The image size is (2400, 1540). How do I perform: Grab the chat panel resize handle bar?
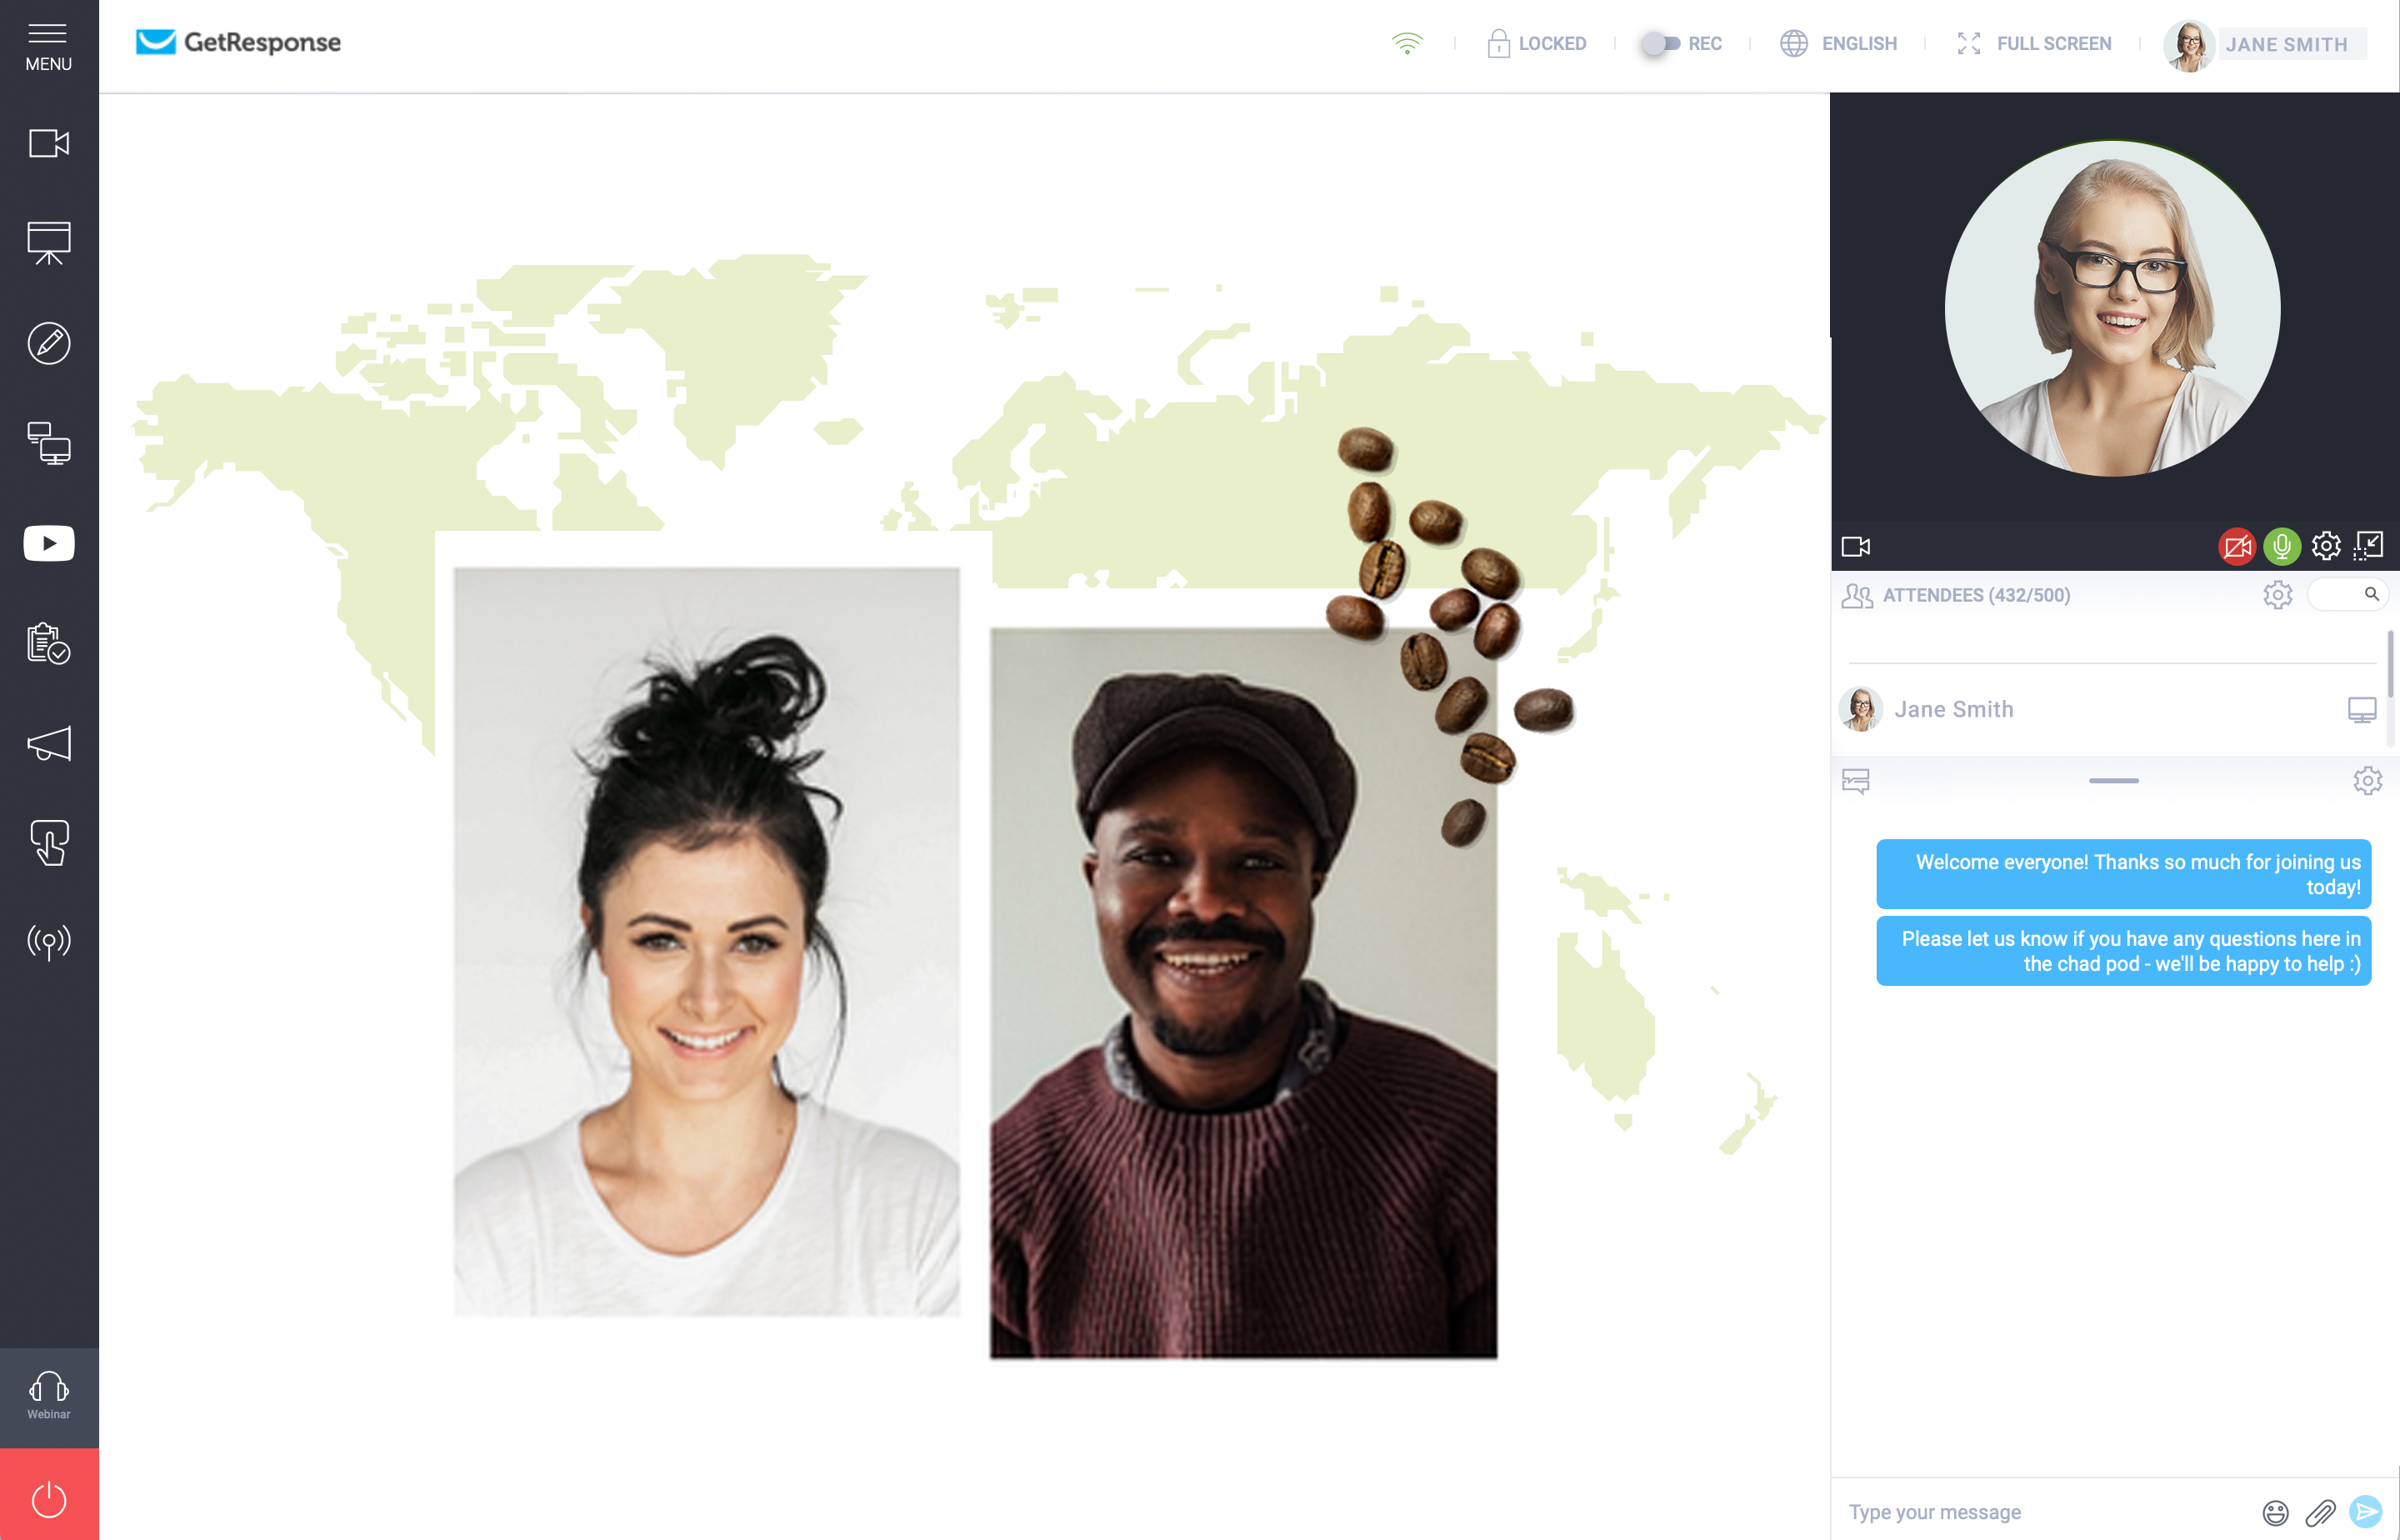2113,780
